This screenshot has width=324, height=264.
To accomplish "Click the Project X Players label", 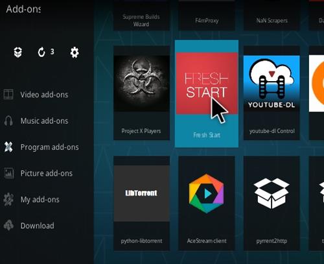I will [x=141, y=131].
